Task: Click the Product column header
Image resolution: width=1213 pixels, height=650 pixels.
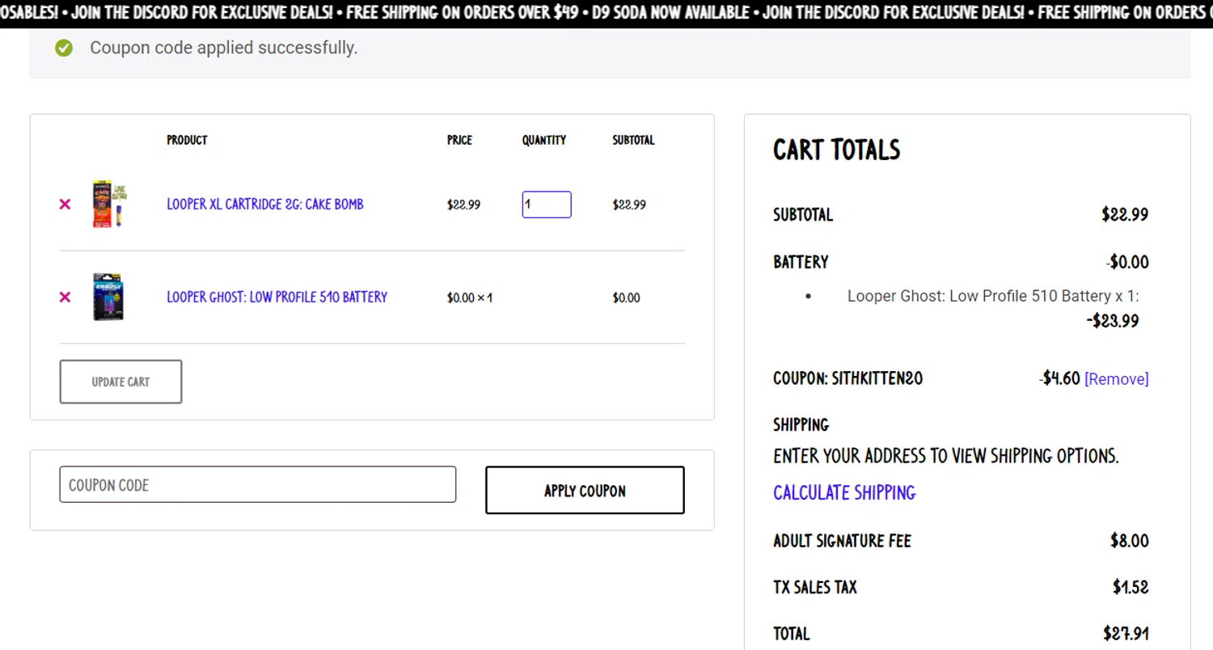Action: click(187, 140)
